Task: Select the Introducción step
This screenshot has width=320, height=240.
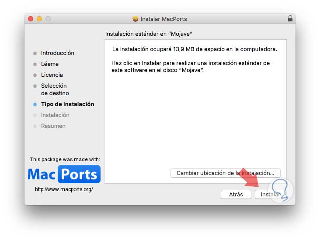Action: (58, 53)
